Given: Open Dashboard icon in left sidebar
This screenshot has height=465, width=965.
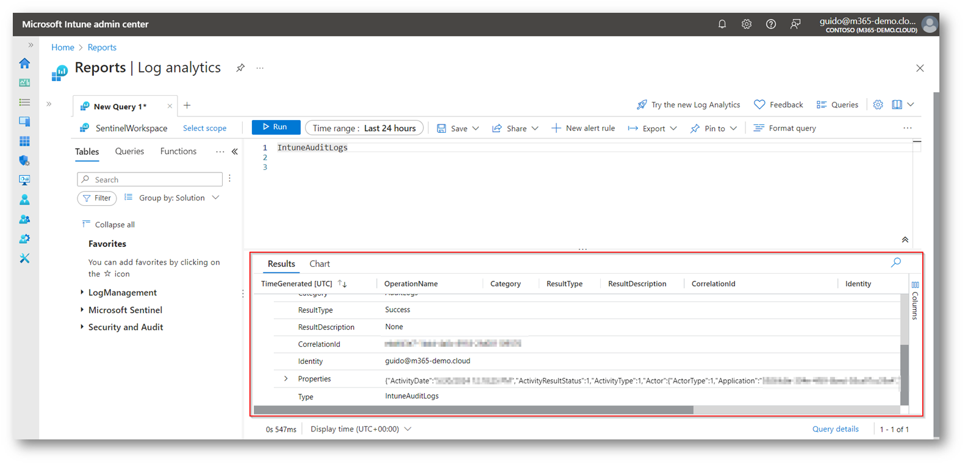Looking at the screenshot, I should pyautogui.click(x=24, y=83).
